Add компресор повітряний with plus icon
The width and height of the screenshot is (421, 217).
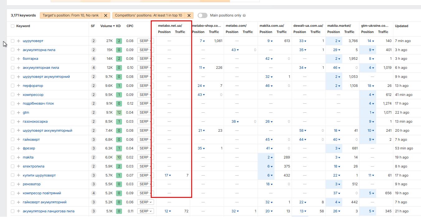click(19, 193)
